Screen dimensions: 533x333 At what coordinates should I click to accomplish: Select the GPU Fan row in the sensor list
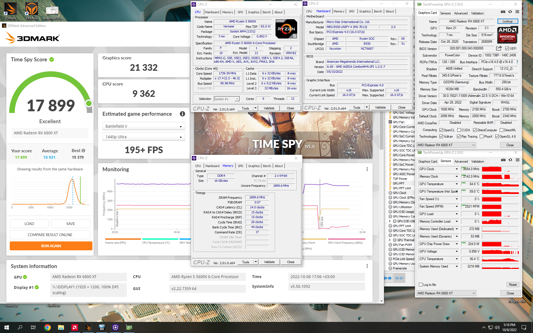(399, 122)
